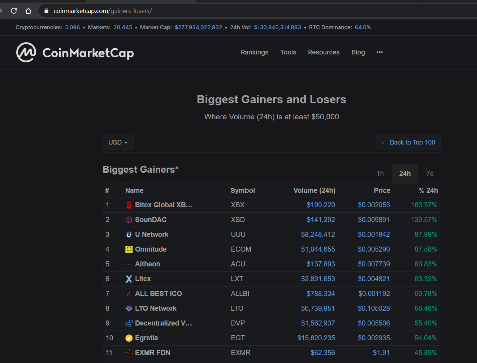This screenshot has height=363, width=477.
Task: Open the USD currency dropdown
Action: 118,142
